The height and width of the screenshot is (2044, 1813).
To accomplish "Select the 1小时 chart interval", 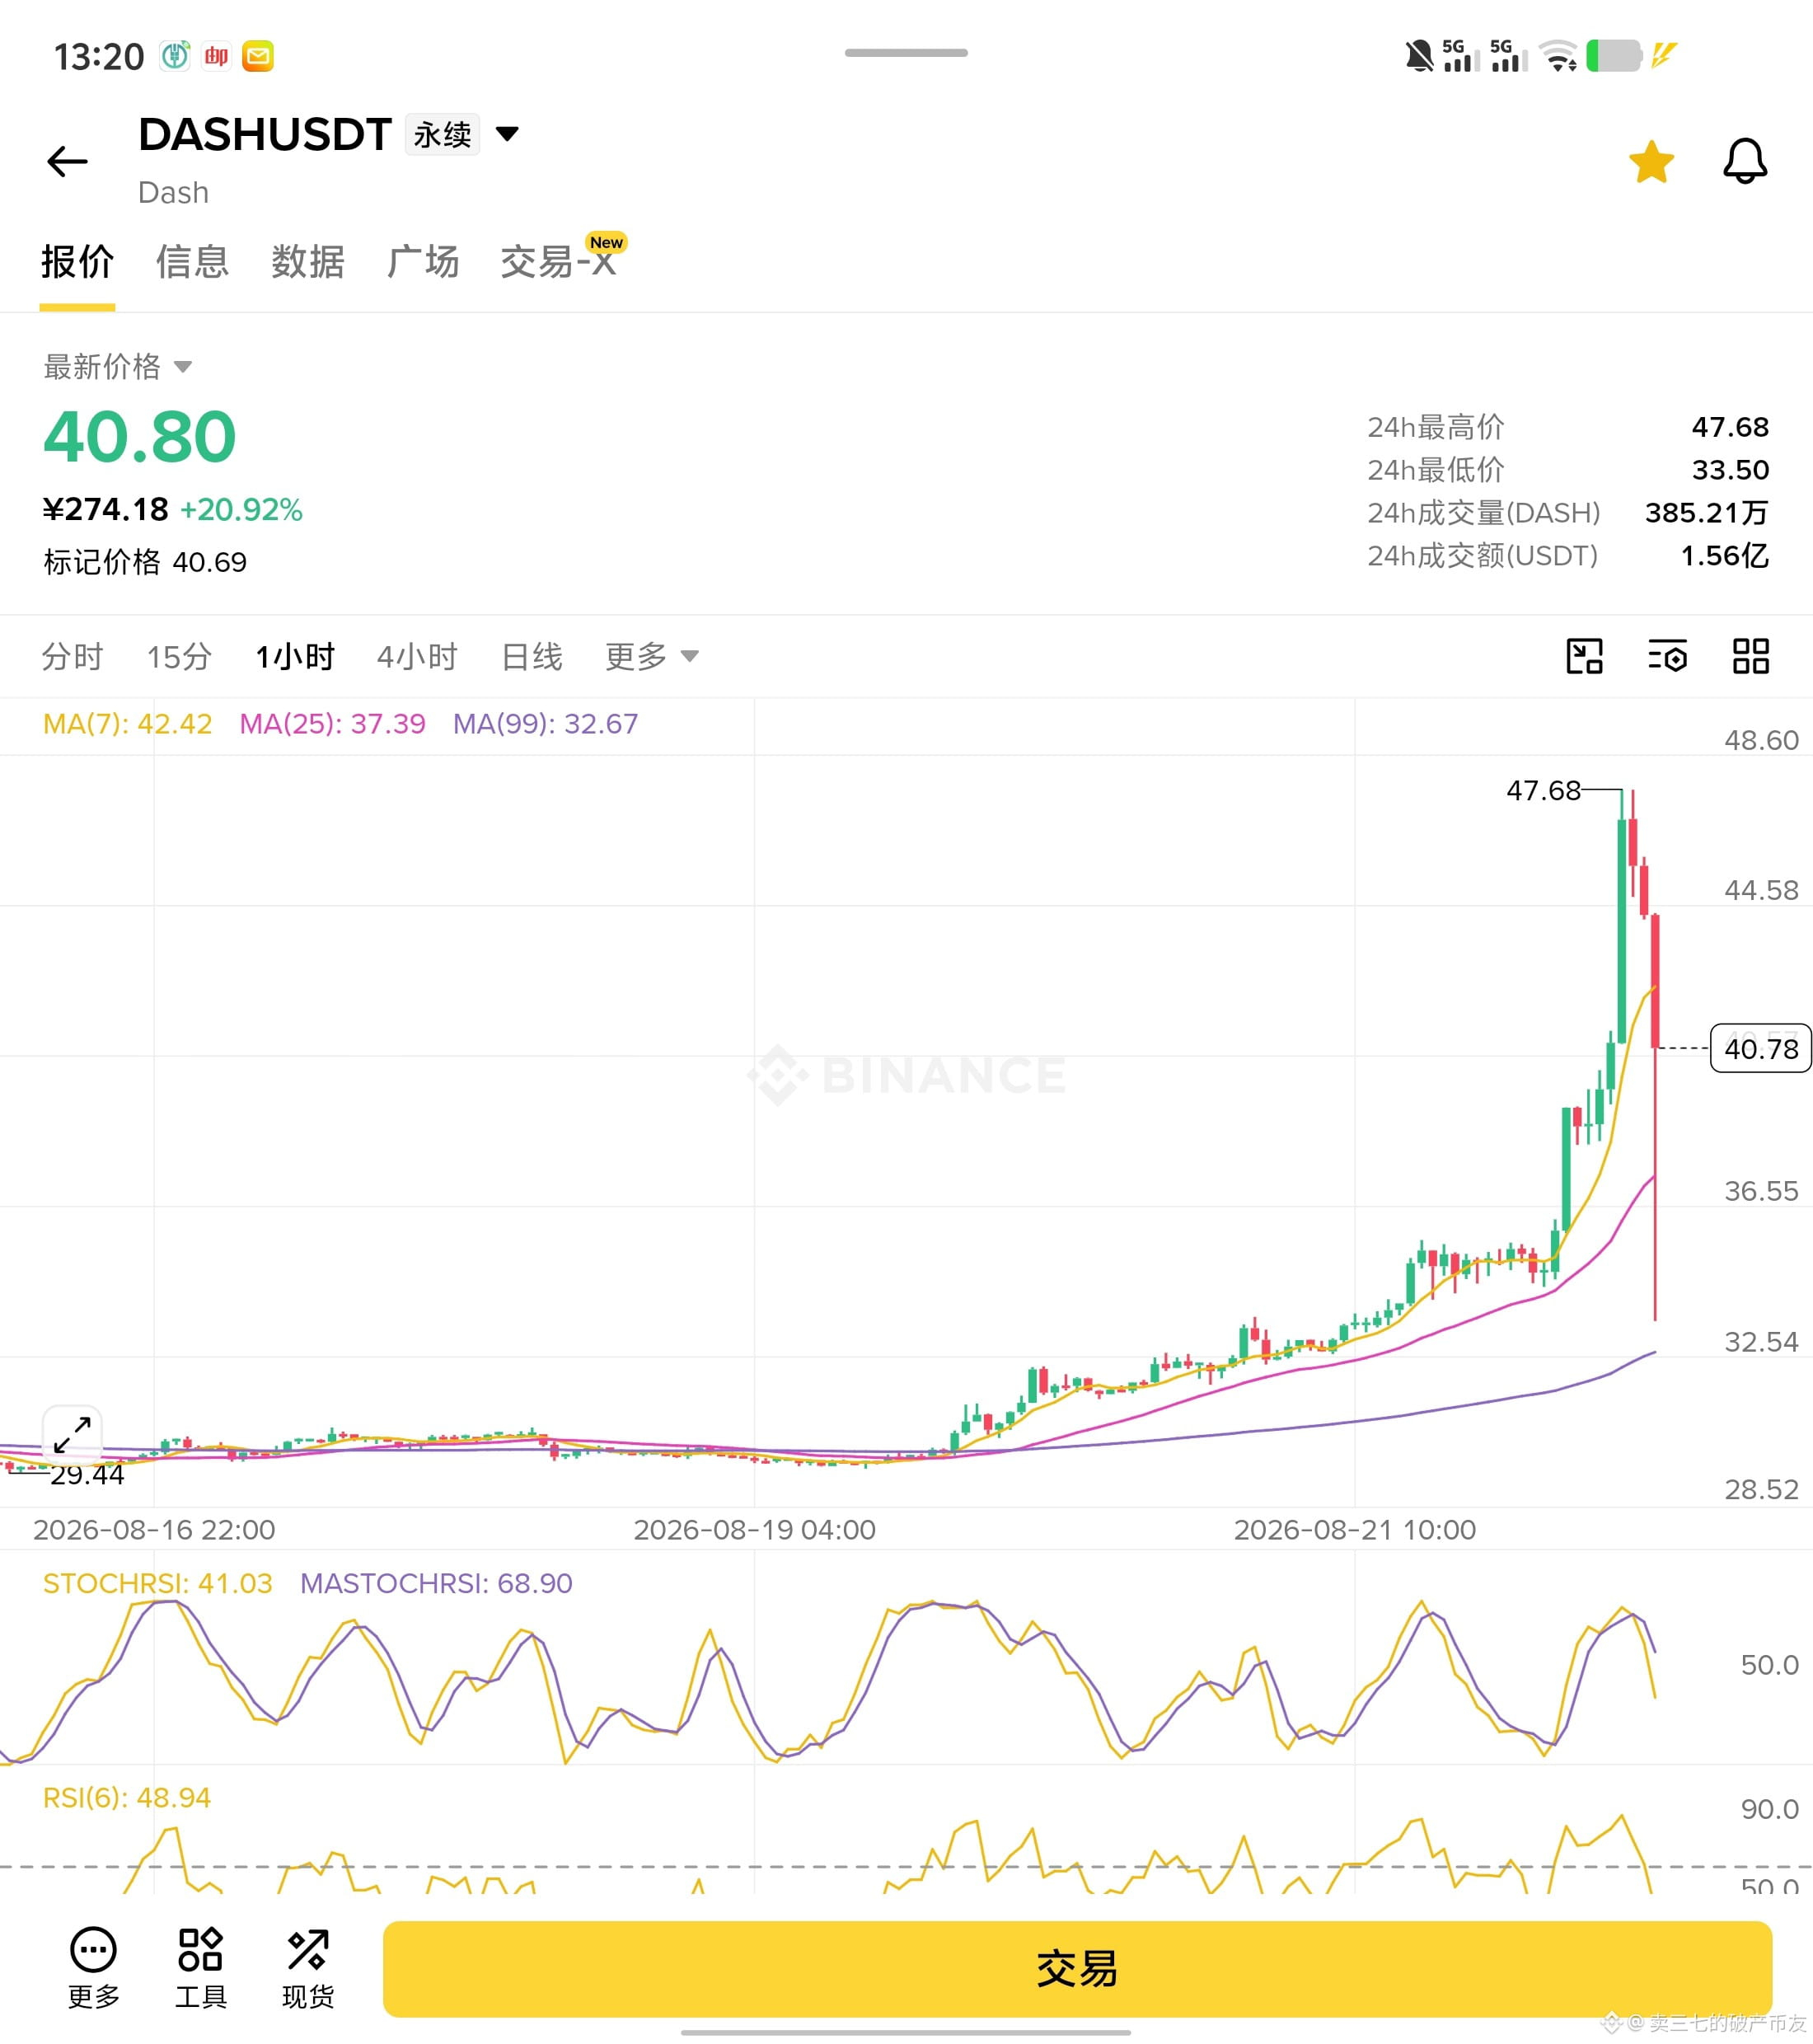I will tap(295, 657).
